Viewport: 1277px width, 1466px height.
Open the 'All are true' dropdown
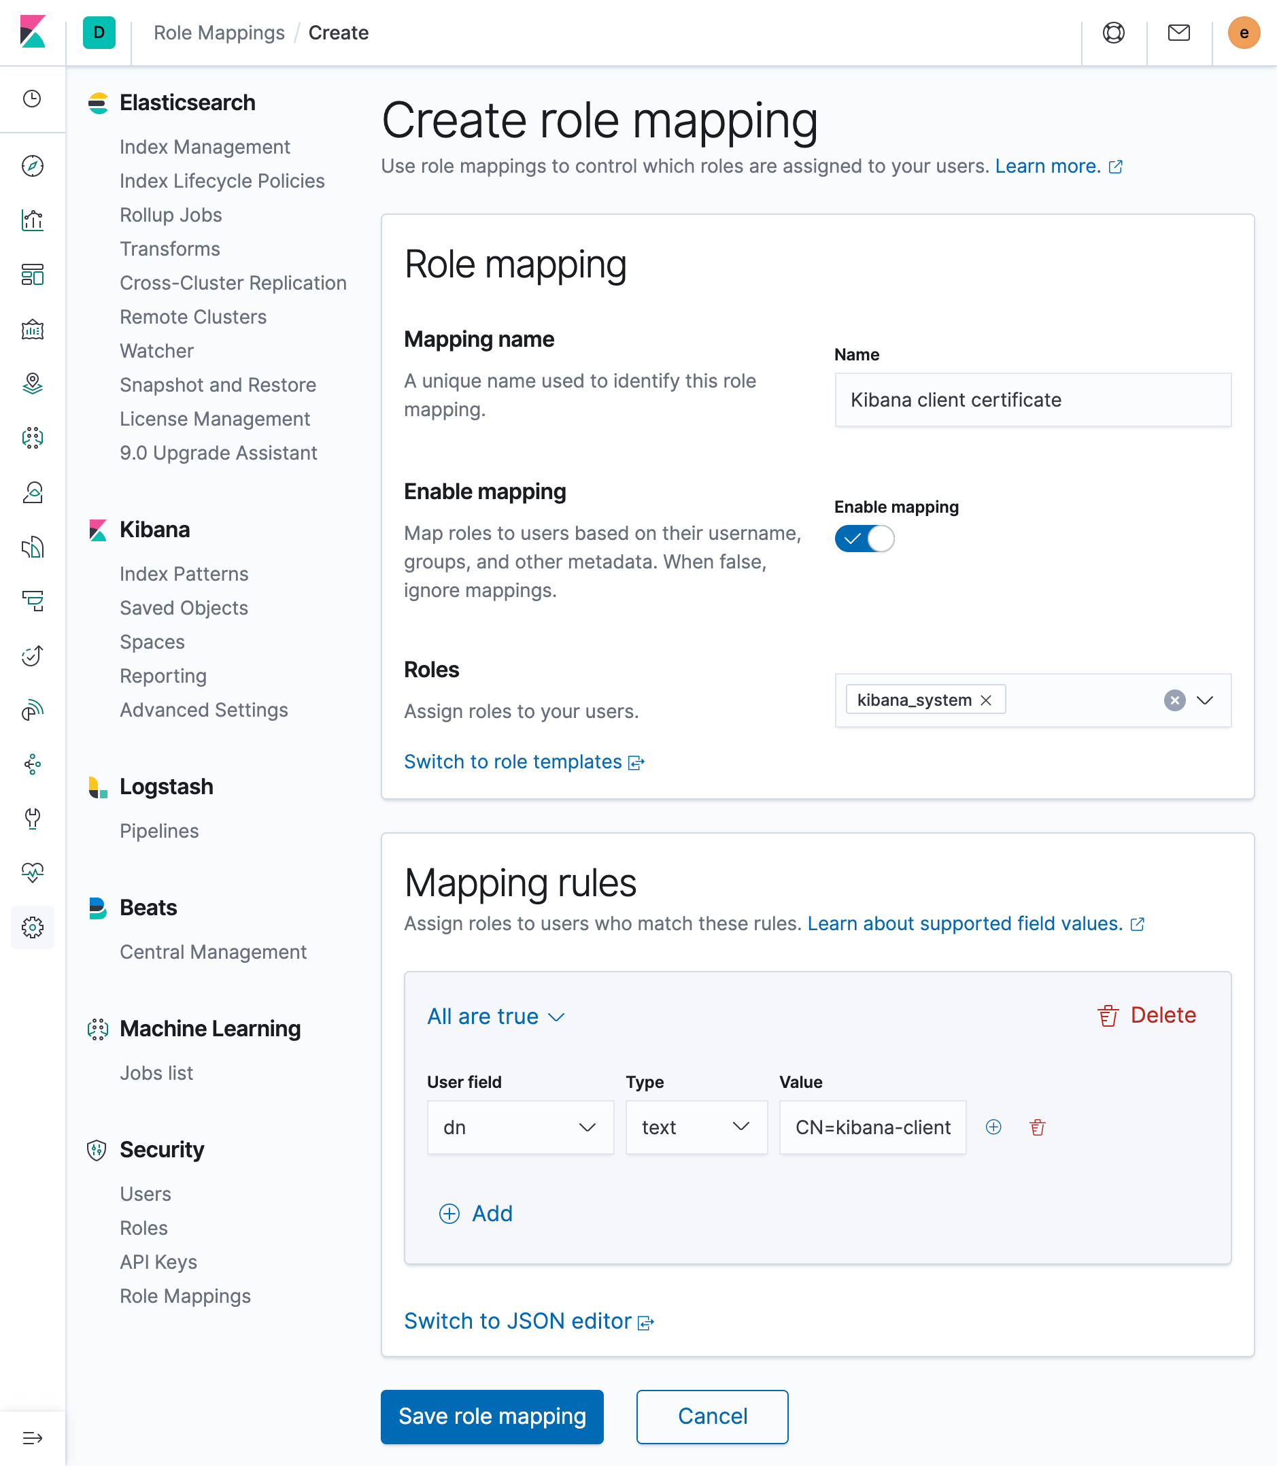pos(496,1017)
